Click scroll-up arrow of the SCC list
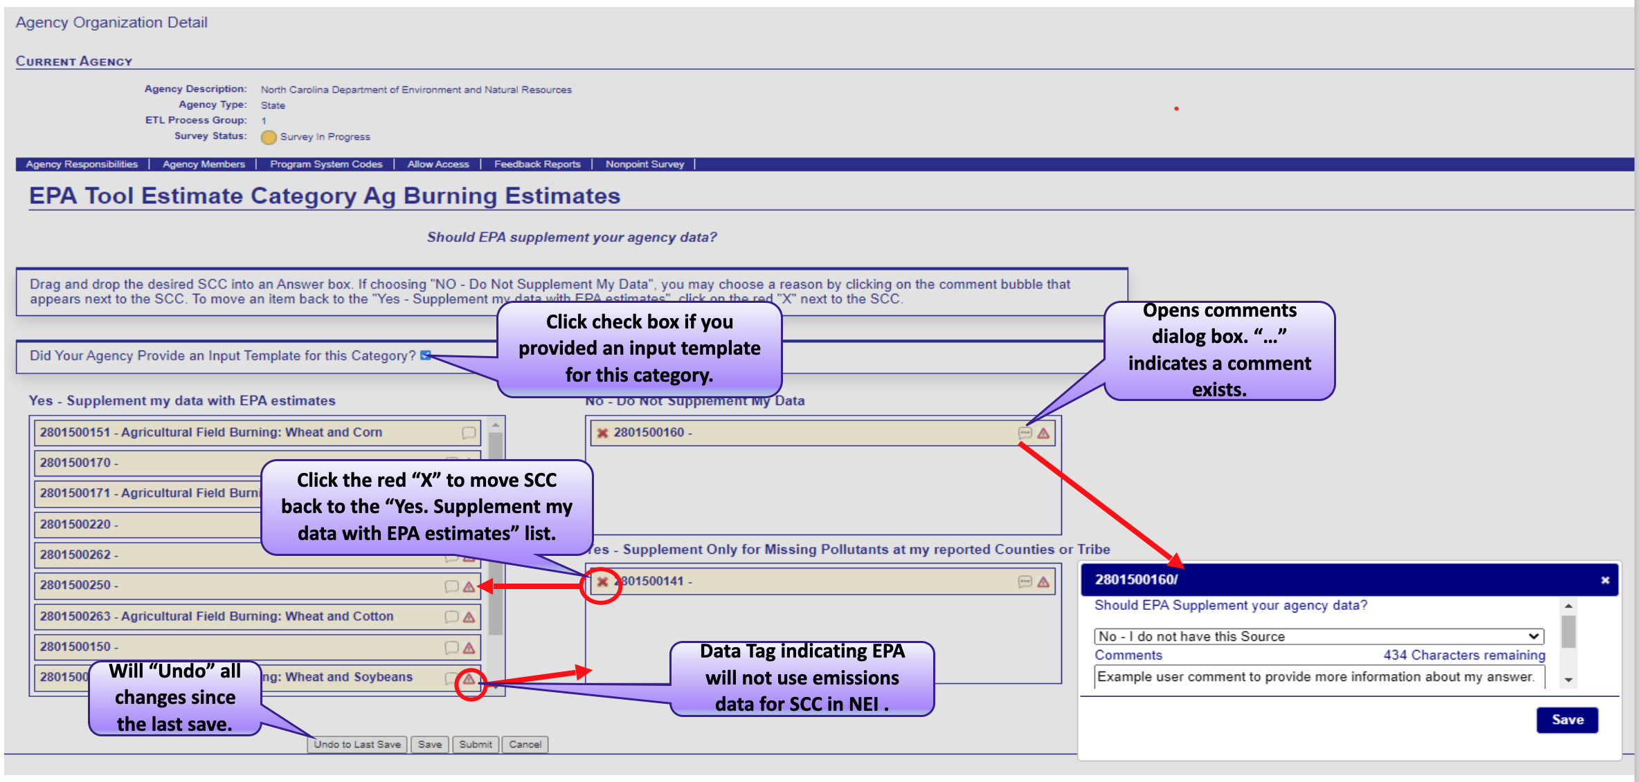This screenshot has height=782, width=1640. [x=496, y=425]
